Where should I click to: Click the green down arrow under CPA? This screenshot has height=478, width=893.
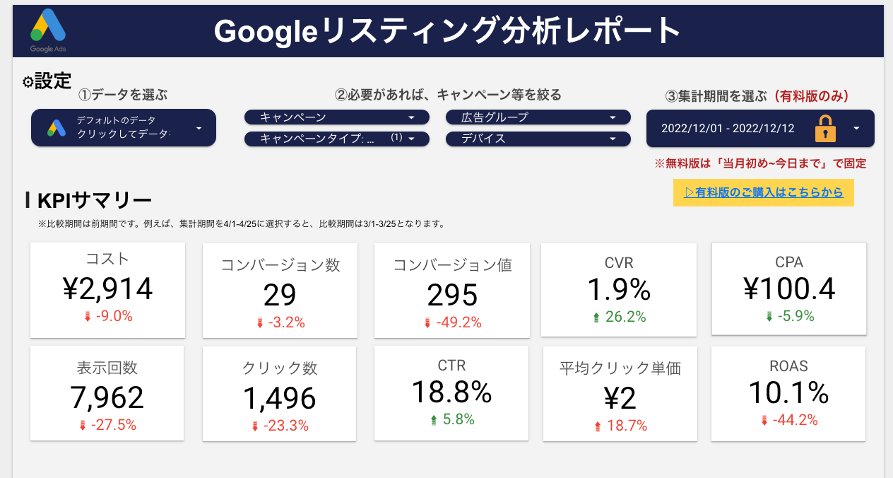point(769,317)
